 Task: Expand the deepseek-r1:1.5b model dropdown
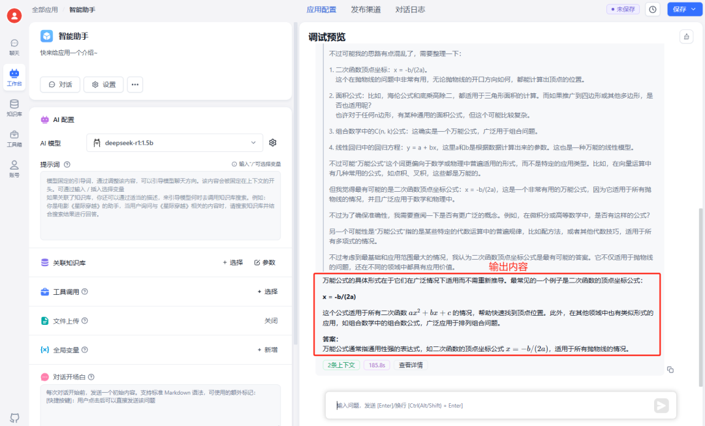coord(175,143)
